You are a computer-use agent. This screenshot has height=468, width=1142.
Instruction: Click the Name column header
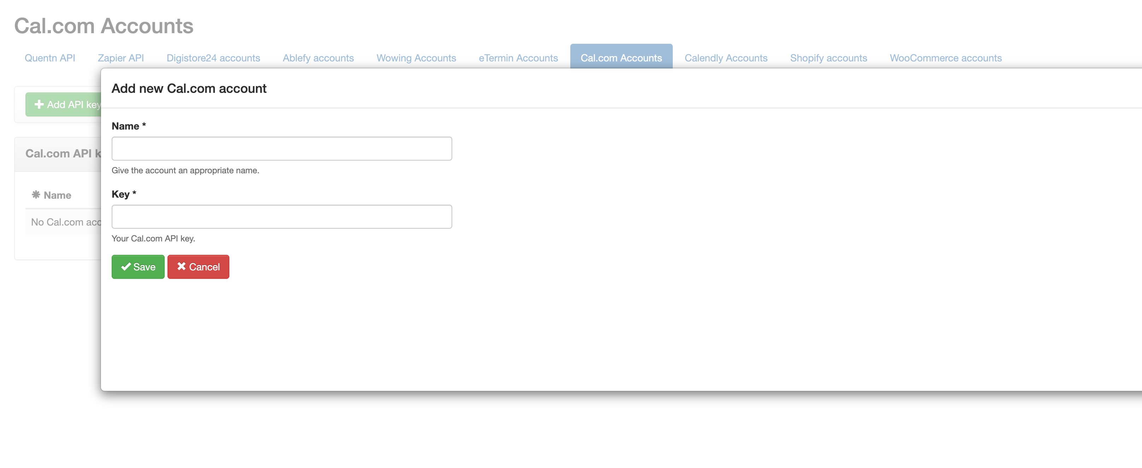[58, 195]
